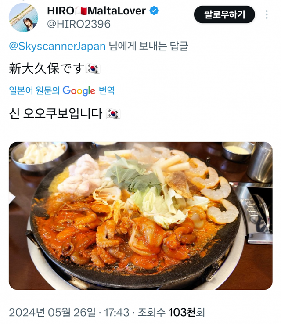The height and width of the screenshot is (324, 281).
Task: Click the 번역 translation label
Action: tap(107, 90)
